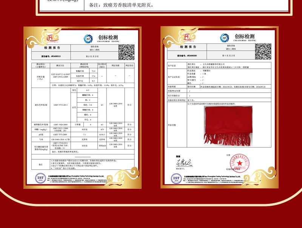
Task: Click the blue IST swirl logo on the fiber-content report
Action: coord(88,39)
